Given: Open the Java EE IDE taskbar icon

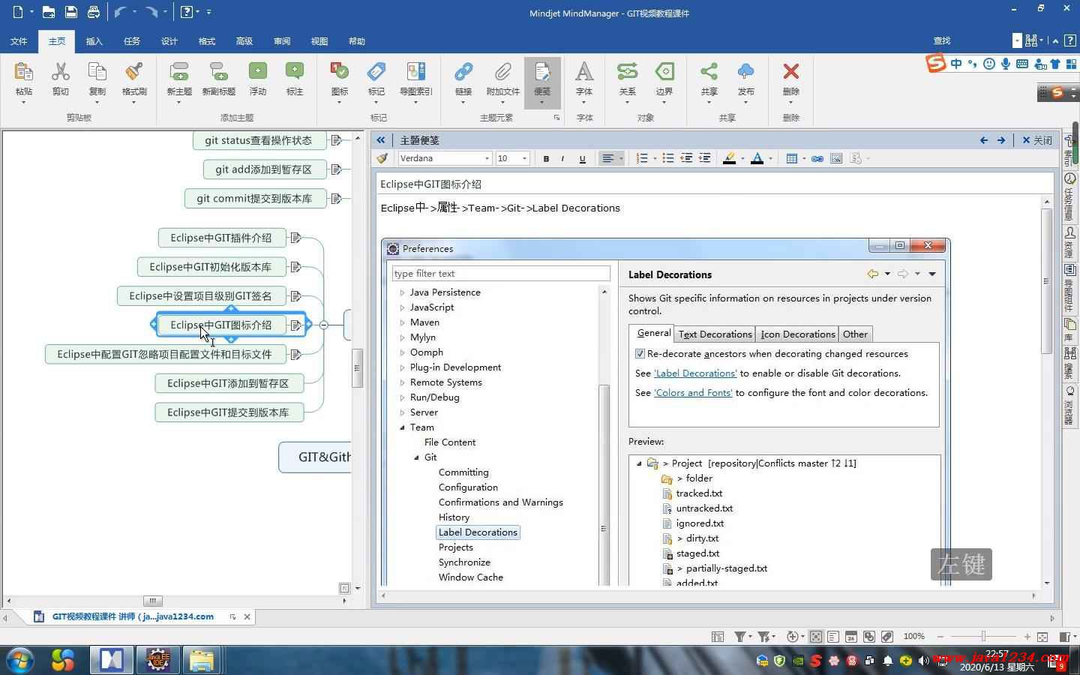Looking at the screenshot, I should 158,660.
